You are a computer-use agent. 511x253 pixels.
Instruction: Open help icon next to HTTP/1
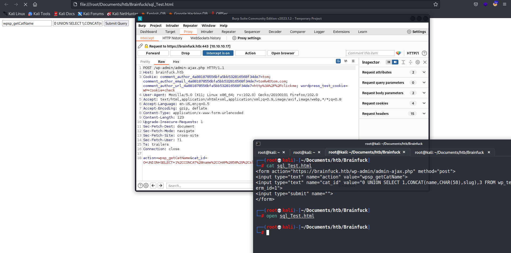[424, 53]
